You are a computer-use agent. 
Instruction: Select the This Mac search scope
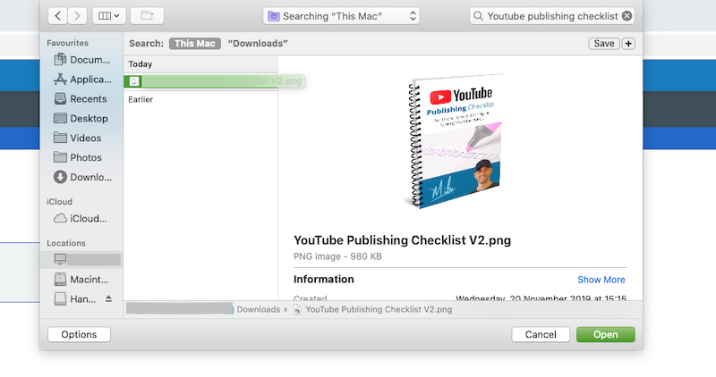pos(195,43)
